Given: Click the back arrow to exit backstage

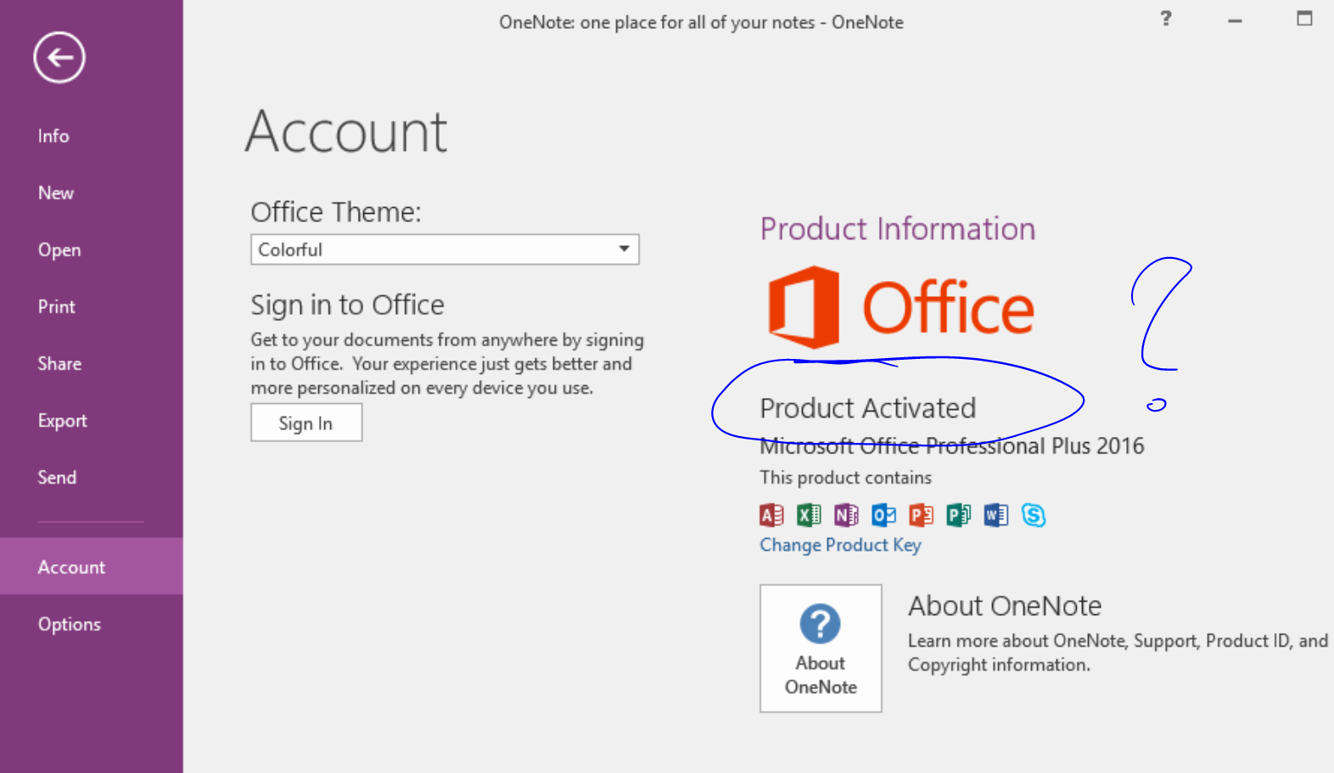Looking at the screenshot, I should coord(59,58).
